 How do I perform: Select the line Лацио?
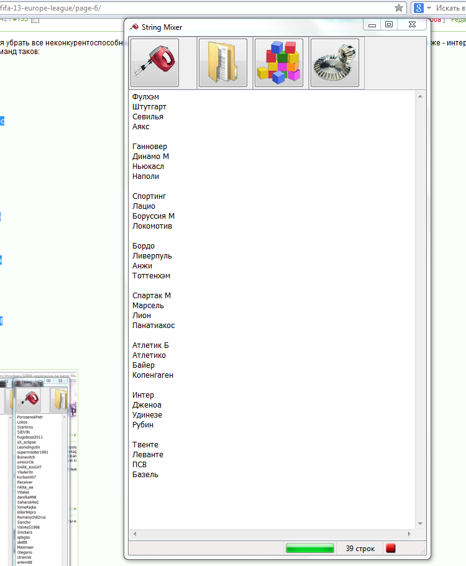[144, 206]
